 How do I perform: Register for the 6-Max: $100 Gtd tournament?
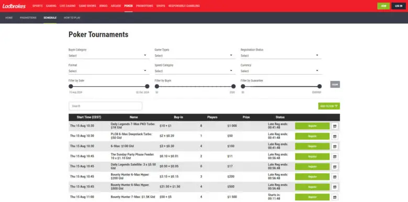[x=312, y=146]
